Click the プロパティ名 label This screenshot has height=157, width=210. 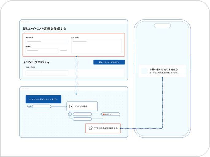pyautogui.click(x=30, y=67)
